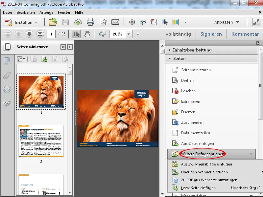The image size is (263, 197).
Task: Click document view scrollbar up arrow
Action: coord(162,46)
